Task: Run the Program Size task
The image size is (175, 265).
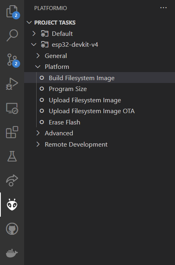Action: coord(68,89)
